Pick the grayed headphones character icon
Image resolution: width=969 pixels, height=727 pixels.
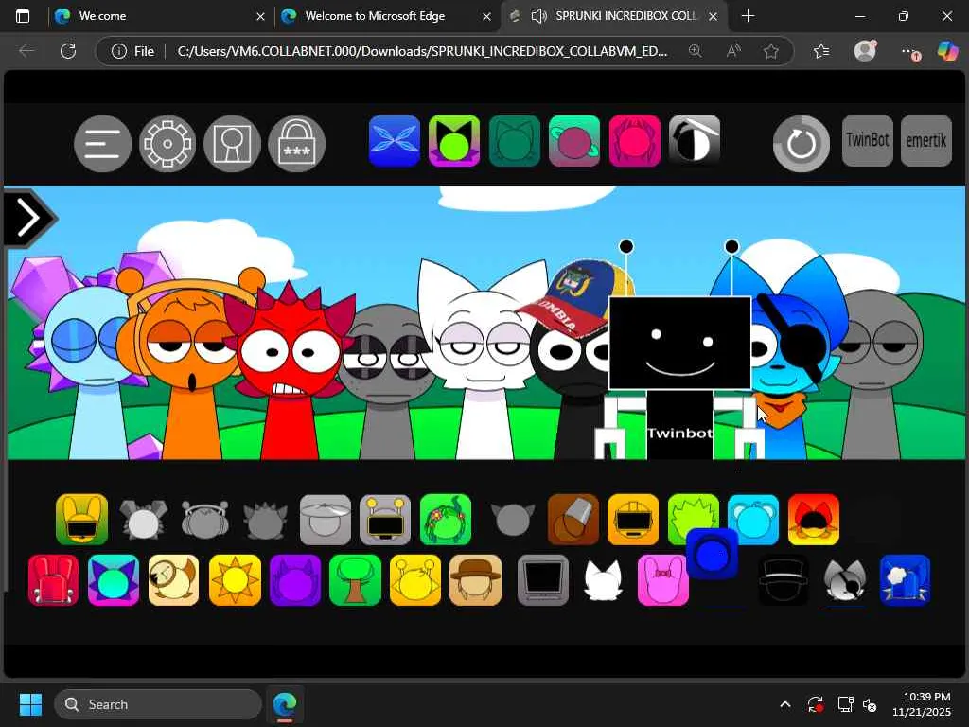pos(204,520)
